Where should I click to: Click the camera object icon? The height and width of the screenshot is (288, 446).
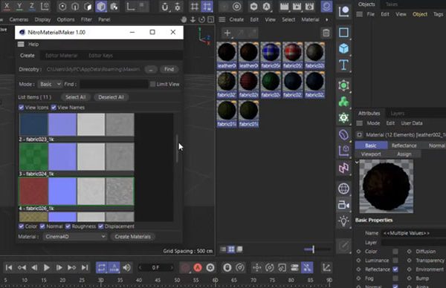(x=343, y=205)
